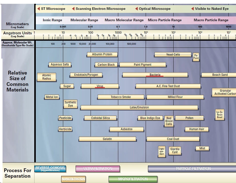Click the 'Process For Separation' title
Viewport: 236px width, 183px height.
click(x=18, y=173)
